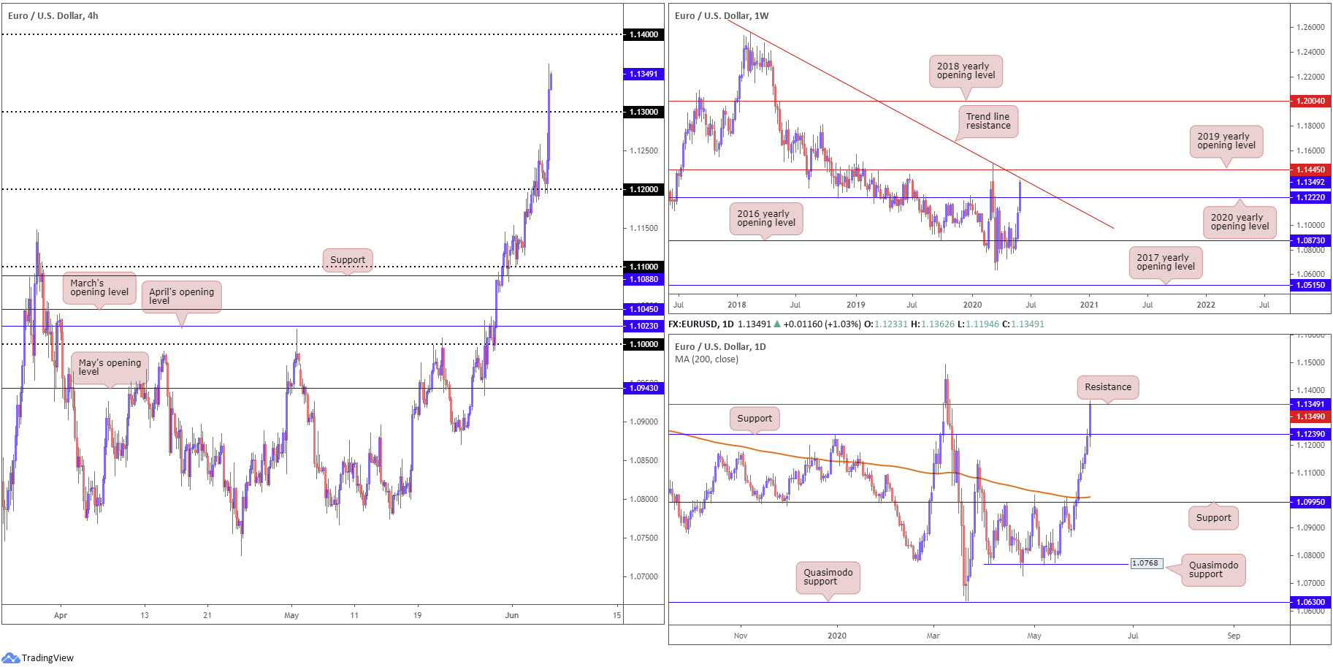This screenshot has width=1333, height=667.
Task: Select the 2020 yearly opening level callout
Action: [1240, 222]
